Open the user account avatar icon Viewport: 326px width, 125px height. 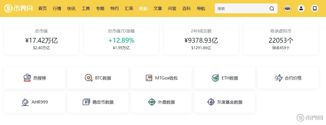(x=301, y=8)
